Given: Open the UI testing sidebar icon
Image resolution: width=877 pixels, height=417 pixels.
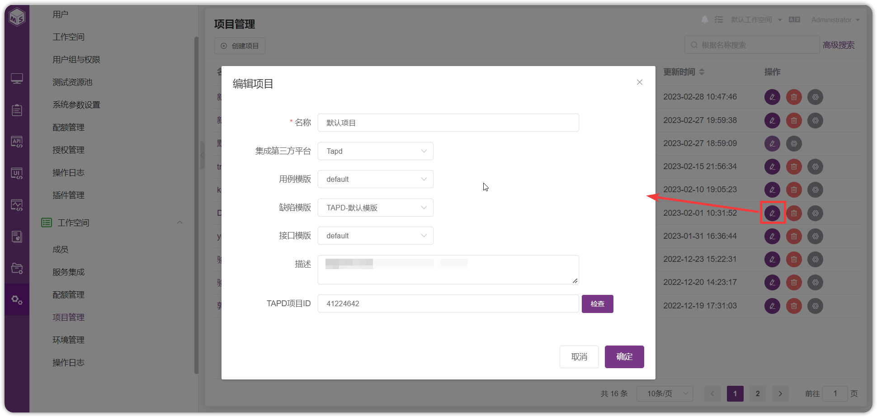Looking at the screenshot, I should [17, 174].
